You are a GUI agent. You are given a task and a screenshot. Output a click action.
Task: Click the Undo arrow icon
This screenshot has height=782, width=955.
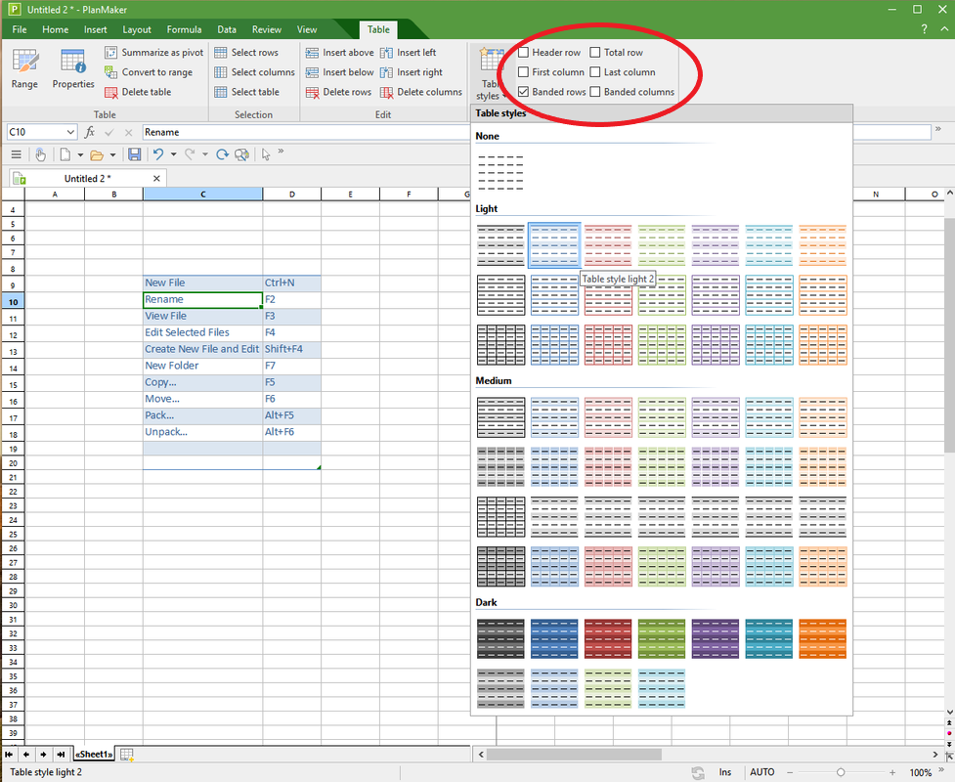point(157,154)
